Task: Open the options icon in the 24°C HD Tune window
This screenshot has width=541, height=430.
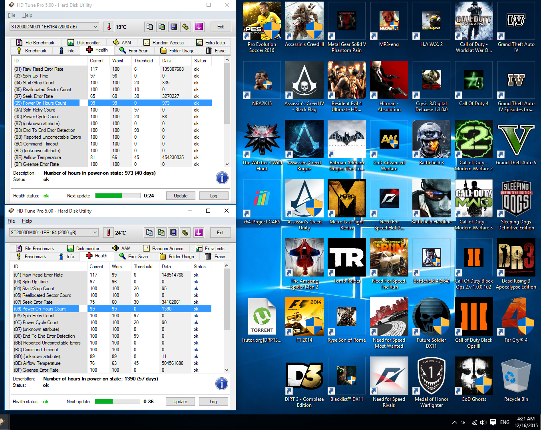Action: [185, 233]
